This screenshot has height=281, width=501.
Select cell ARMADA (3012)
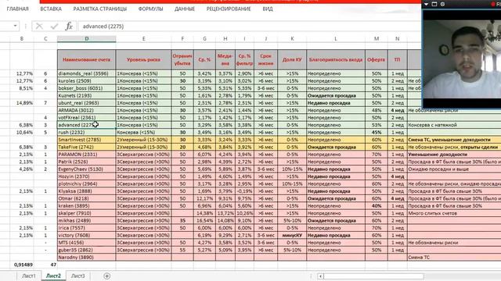[x=87, y=110]
